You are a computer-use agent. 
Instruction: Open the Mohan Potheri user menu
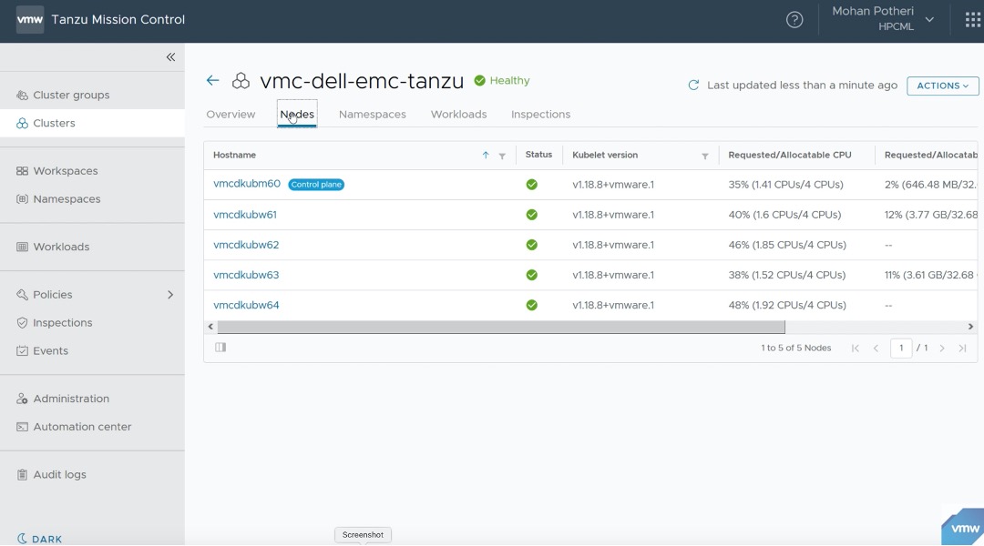pos(883,19)
